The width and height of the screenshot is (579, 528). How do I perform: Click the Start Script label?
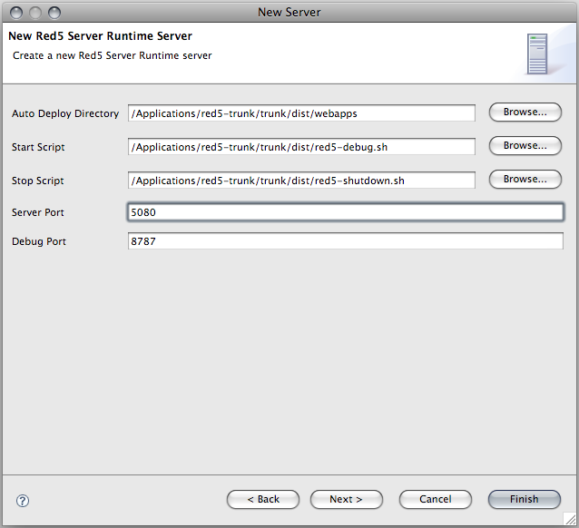click(x=38, y=147)
